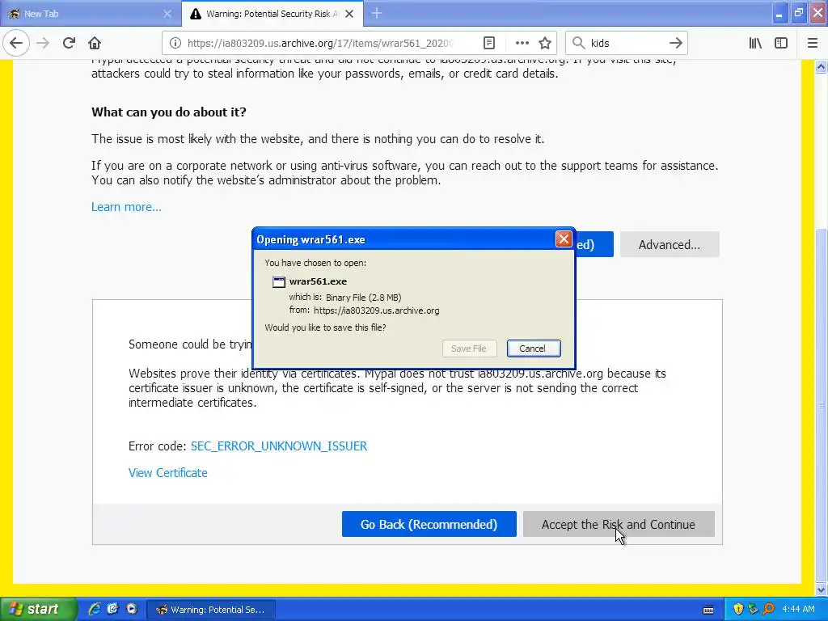The image size is (828, 621).
Task: Open page actions three-dot menu
Action: coord(522,43)
